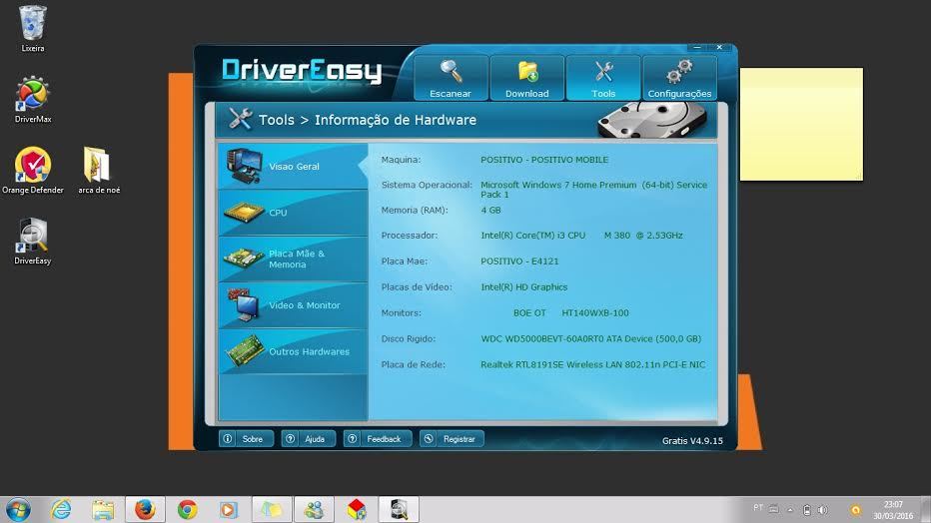Click the motherboard icon in the sidebar
The image size is (931, 523).
[x=244, y=259]
